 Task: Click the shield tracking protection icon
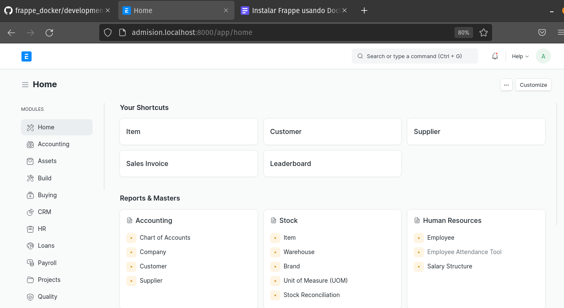click(x=108, y=32)
